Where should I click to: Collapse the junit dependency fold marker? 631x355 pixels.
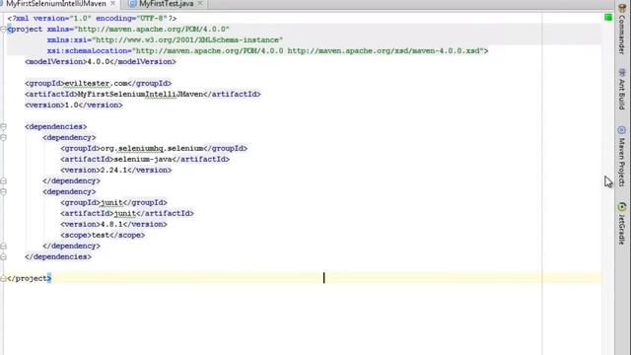click(3, 192)
